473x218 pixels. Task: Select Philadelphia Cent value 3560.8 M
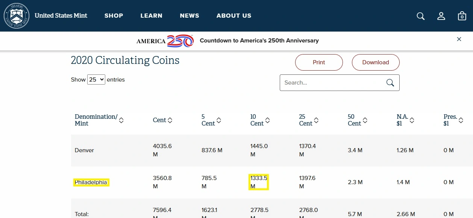click(x=162, y=182)
